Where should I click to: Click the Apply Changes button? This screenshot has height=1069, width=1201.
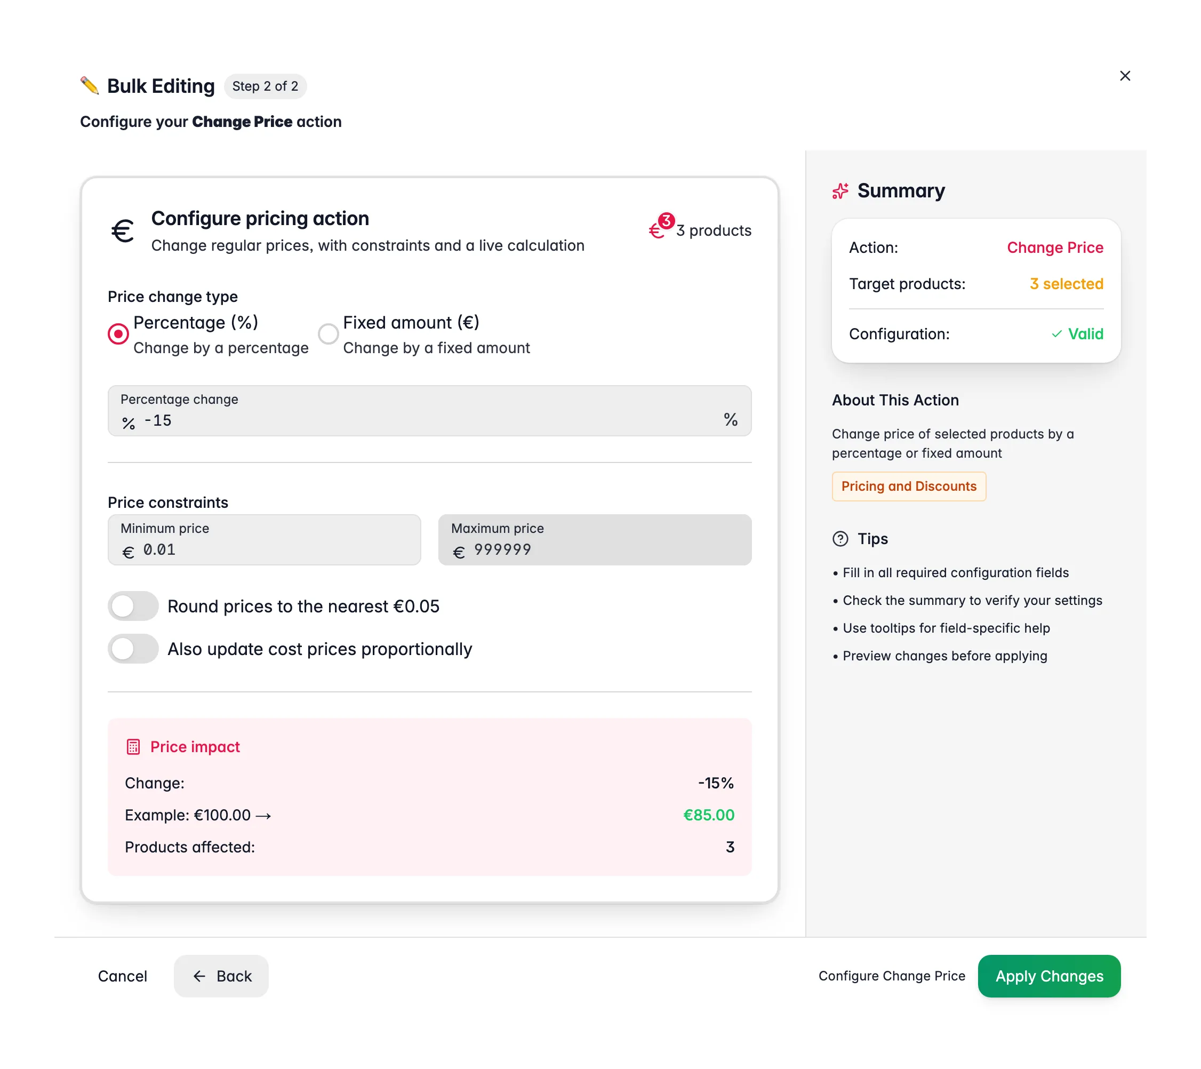coord(1049,976)
